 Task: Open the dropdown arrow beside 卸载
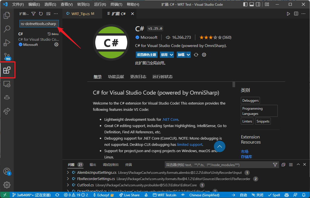188,55
